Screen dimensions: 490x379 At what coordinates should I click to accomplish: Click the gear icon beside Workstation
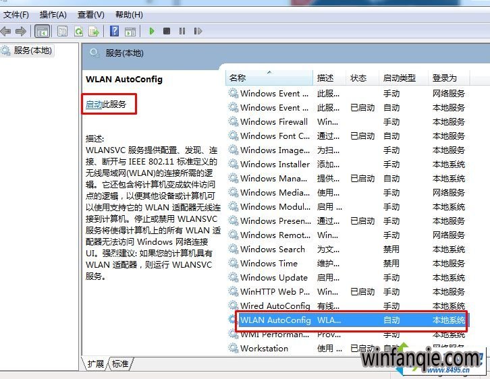(x=233, y=348)
